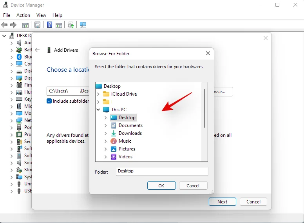Screen dimensions: 304x223
Task: Click the Folder name text field
Action: click(x=162, y=171)
